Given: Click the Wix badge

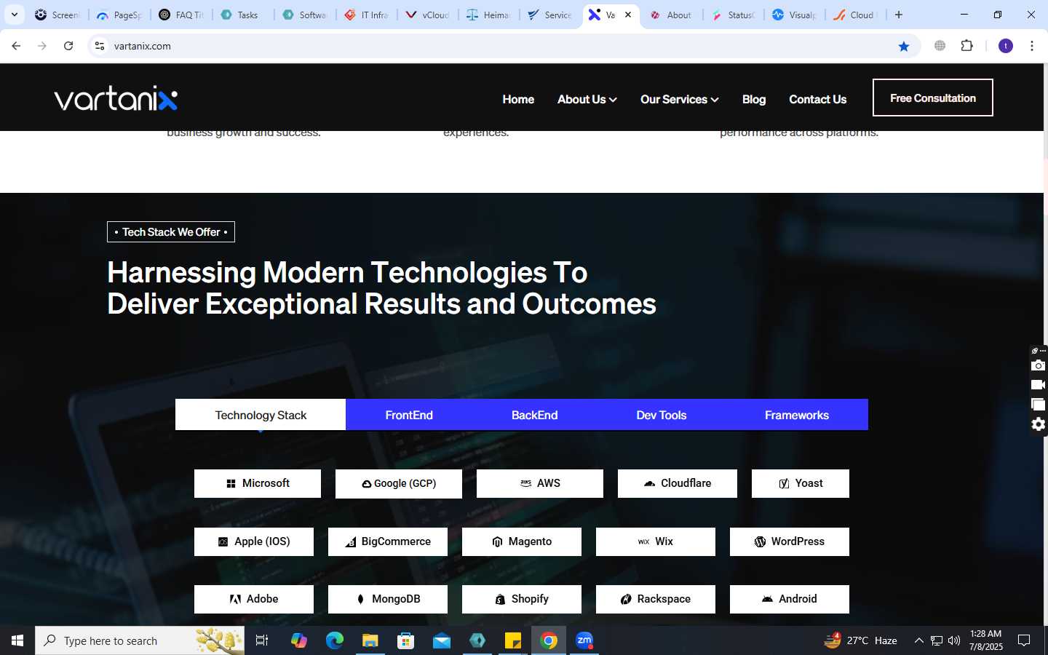Looking at the screenshot, I should [656, 541].
